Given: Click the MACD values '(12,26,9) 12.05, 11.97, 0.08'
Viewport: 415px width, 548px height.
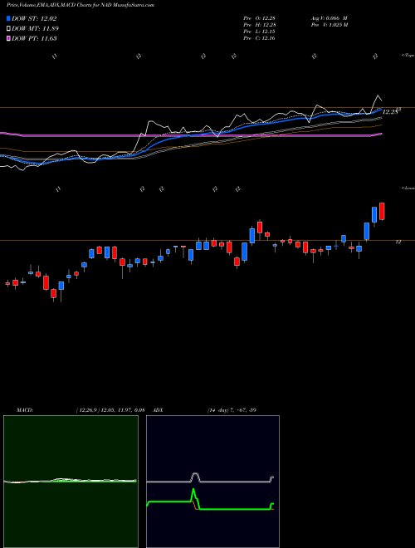Looking at the screenshot, I should point(110,410).
